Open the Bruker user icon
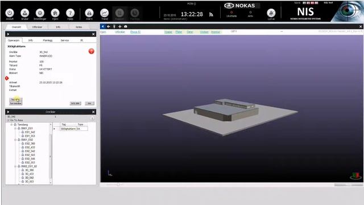Screen dimensions: 364x205 point(24,13)
